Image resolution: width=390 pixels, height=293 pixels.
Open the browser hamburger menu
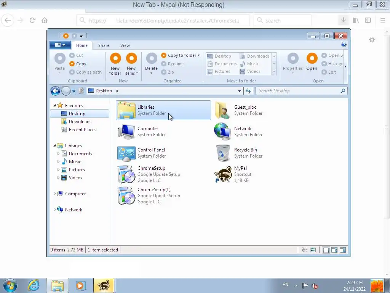click(x=382, y=21)
